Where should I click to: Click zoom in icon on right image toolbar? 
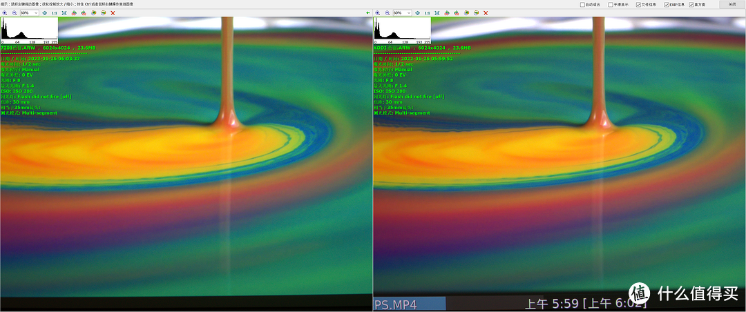coord(377,13)
